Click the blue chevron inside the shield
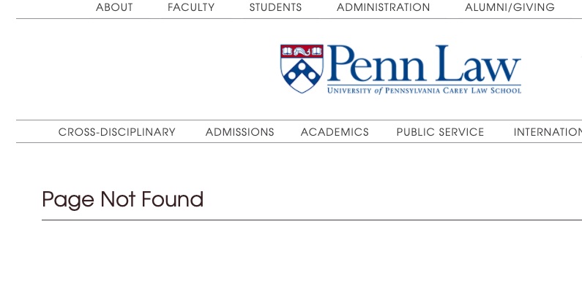The width and height of the screenshot is (582, 289). point(302,74)
